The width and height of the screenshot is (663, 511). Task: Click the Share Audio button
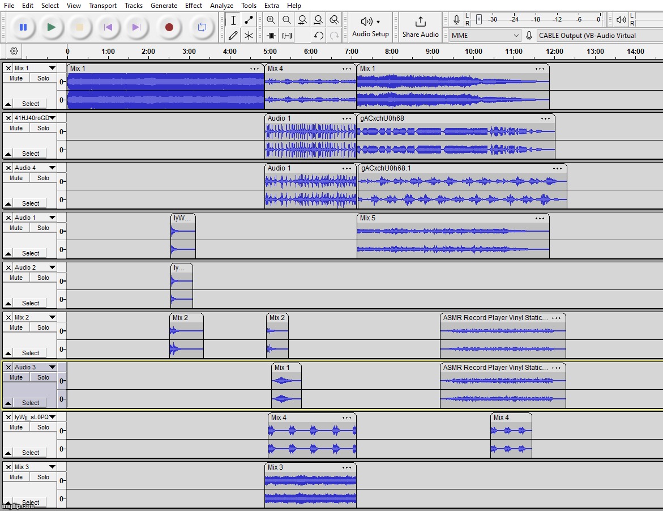[420, 26]
